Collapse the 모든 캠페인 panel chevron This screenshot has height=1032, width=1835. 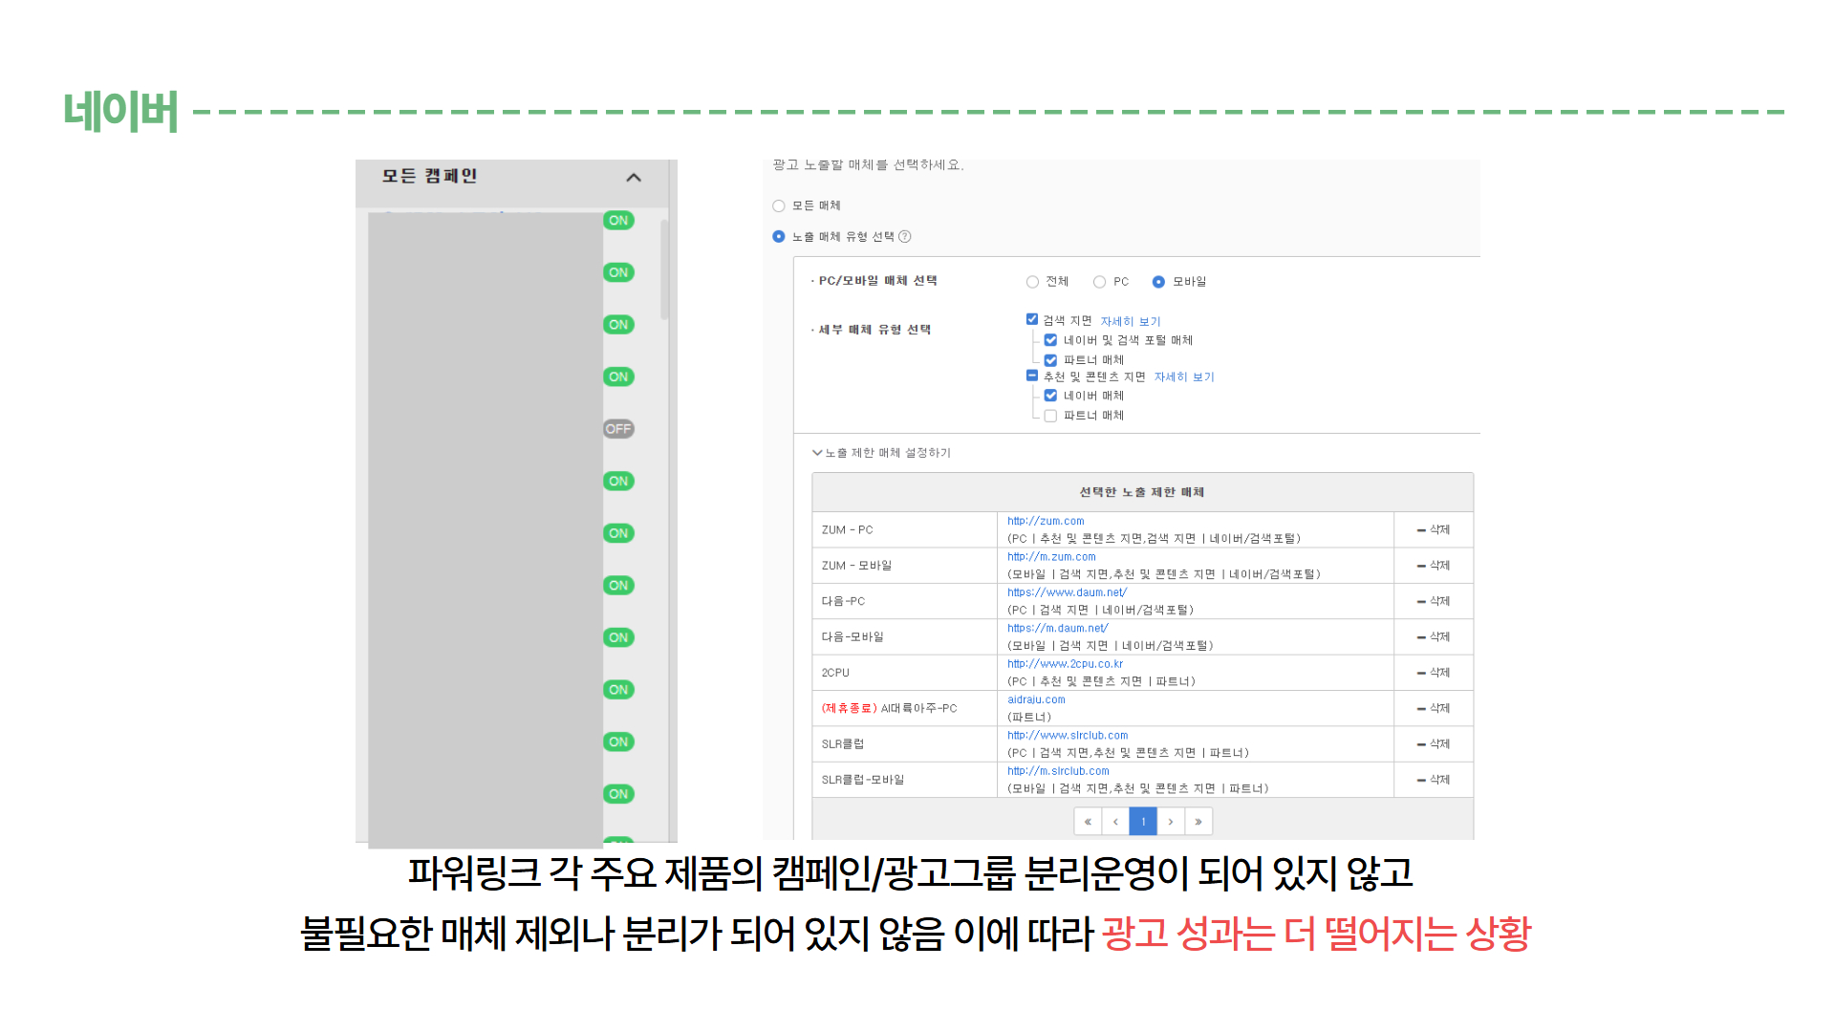pyautogui.click(x=634, y=178)
